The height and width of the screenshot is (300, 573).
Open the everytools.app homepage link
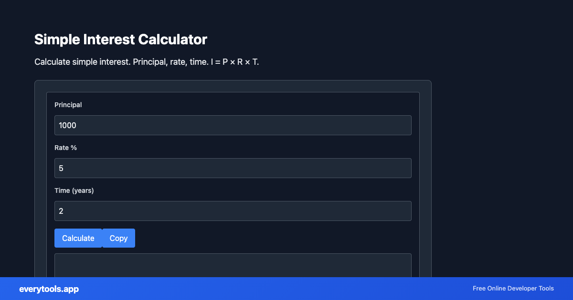point(49,289)
